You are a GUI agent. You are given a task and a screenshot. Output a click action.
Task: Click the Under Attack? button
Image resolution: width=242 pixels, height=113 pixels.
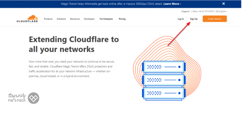coord(215,19)
